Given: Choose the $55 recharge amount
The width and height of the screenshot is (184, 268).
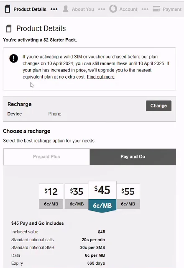Looking at the screenshot, I should coord(128,196).
